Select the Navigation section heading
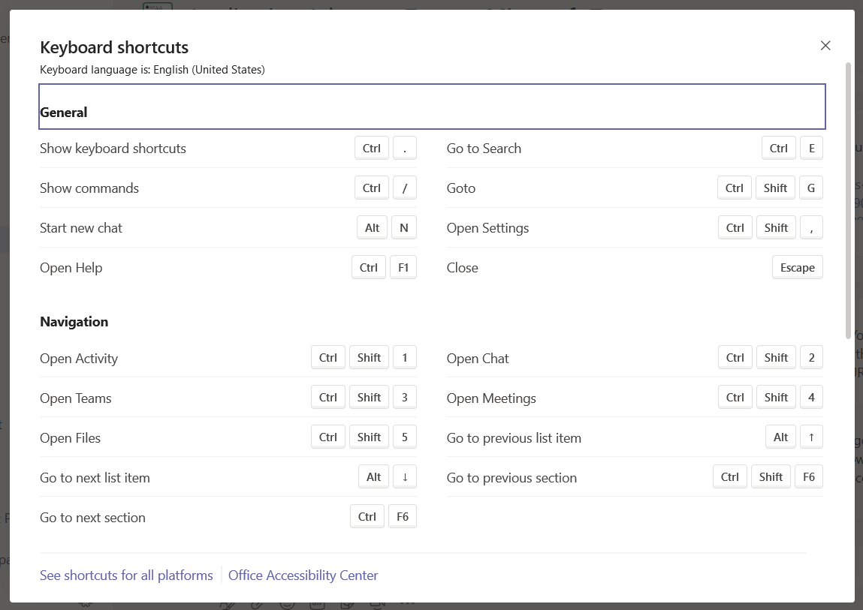This screenshot has width=863, height=610. 74,322
